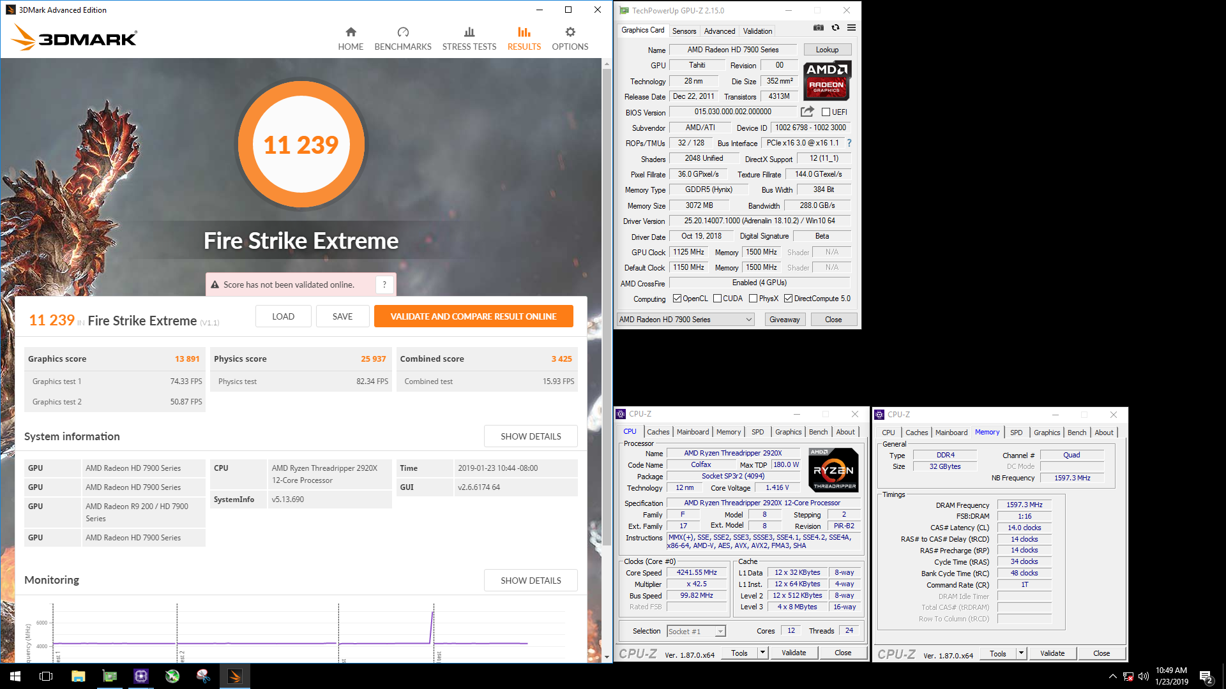Click the clock and date in taskbar

(1171, 676)
